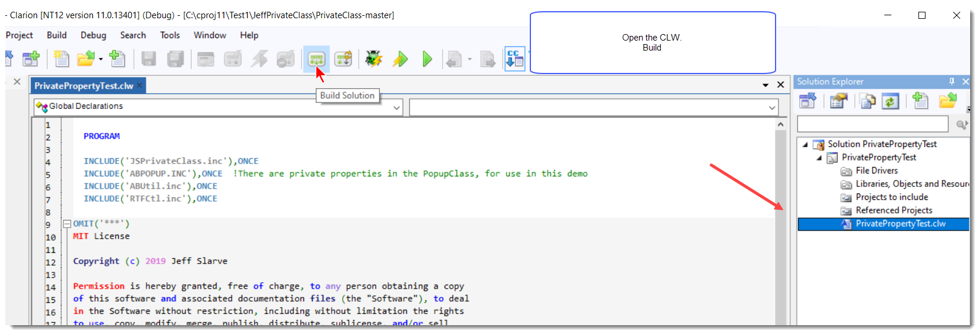This screenshot has height=334, width=979.
Task: Click the green lightning run-without-debugger icon
Action: (x=400, y=59)
